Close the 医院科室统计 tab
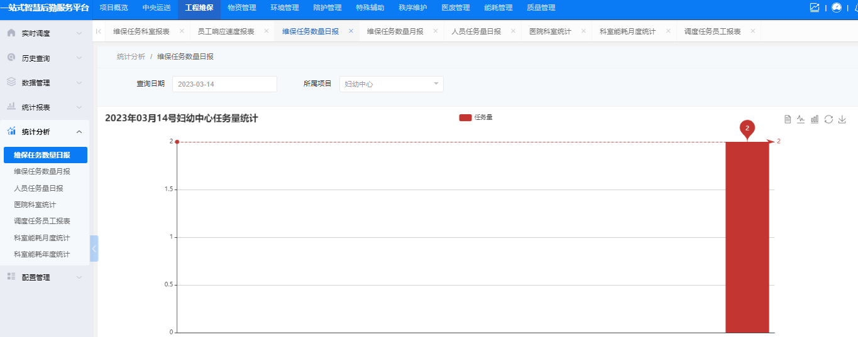The height and width of the screenshot is (337, 858). [583, 31]
